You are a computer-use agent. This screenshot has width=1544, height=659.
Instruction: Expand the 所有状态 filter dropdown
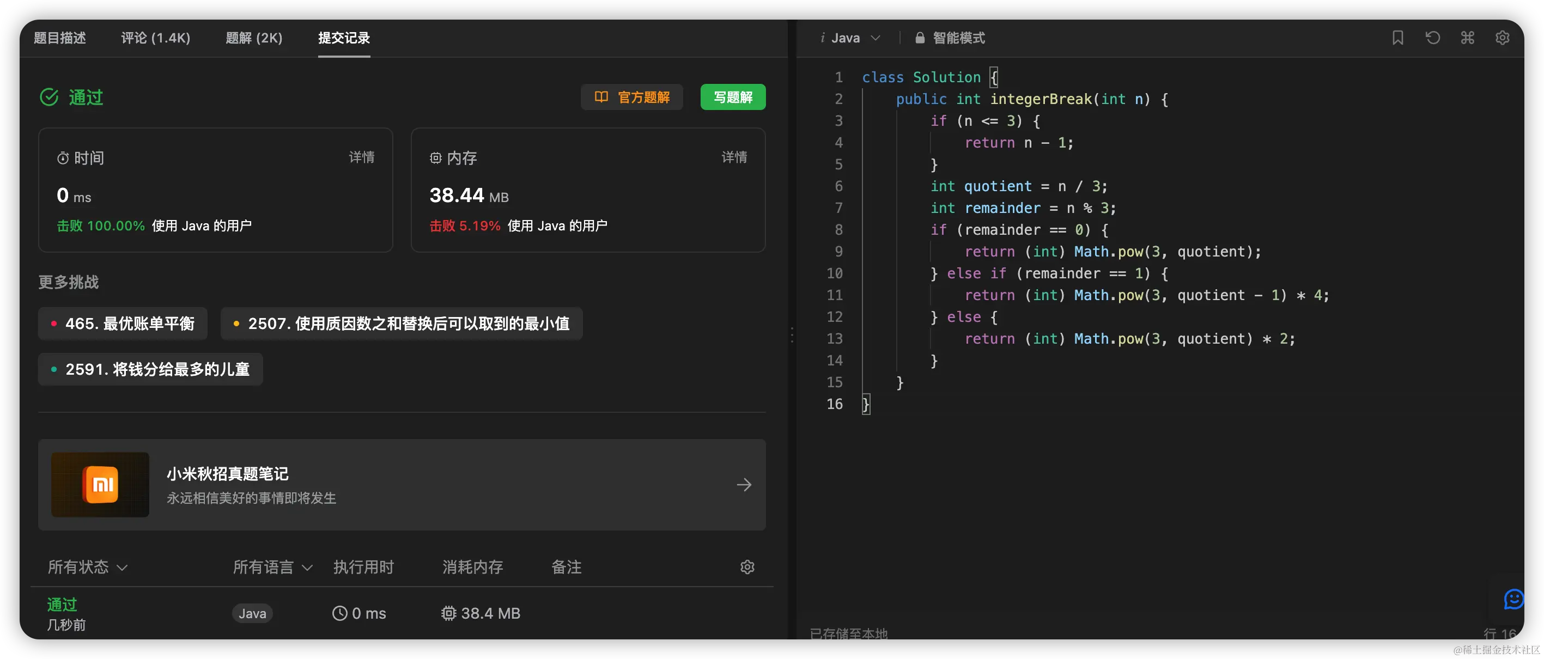[88, 567]
